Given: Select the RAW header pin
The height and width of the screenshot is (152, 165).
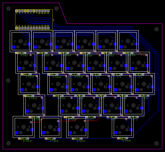Looking at the screenshot, I should pos(48,28).
